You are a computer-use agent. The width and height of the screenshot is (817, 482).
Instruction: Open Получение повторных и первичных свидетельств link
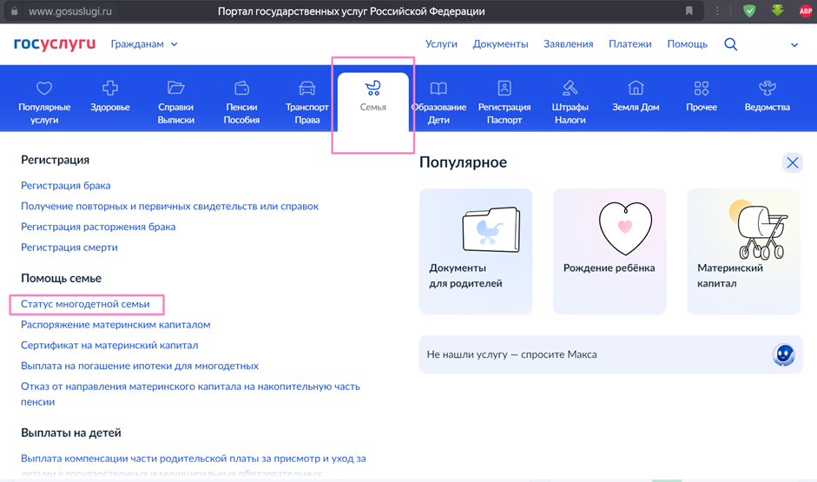[169, 207]
